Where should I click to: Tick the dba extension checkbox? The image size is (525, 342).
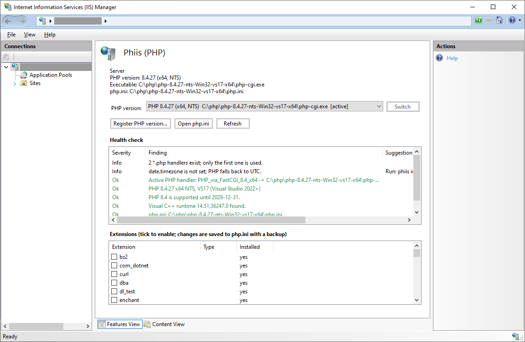click(x=114, y=283)
